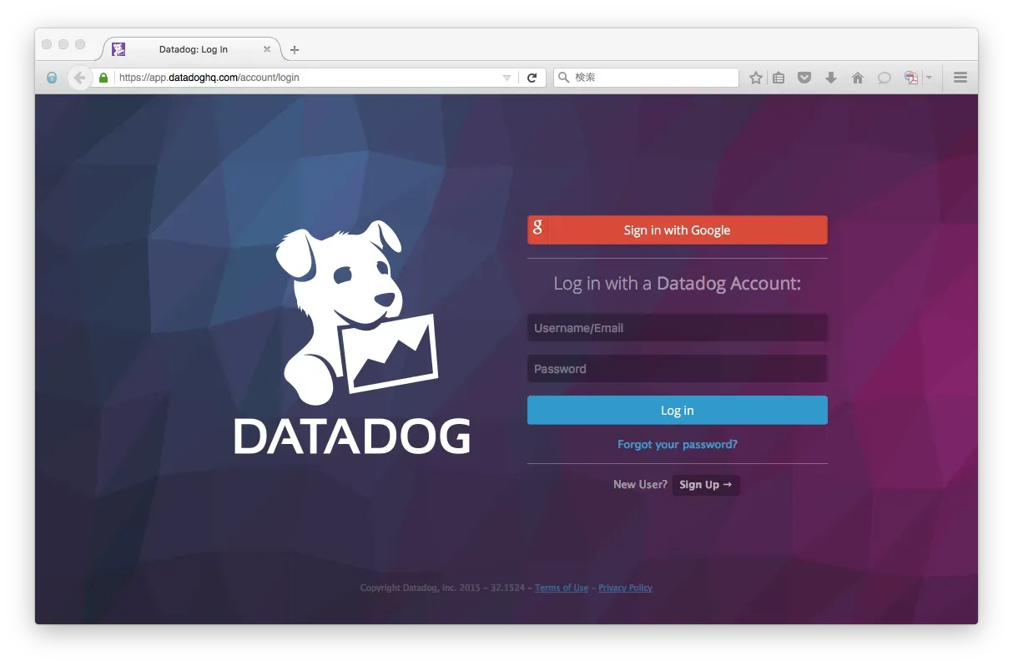Open the address bar history dropdown arrow
The width and height of the screenshot is (1013, 666).
(x=507, y=77)
